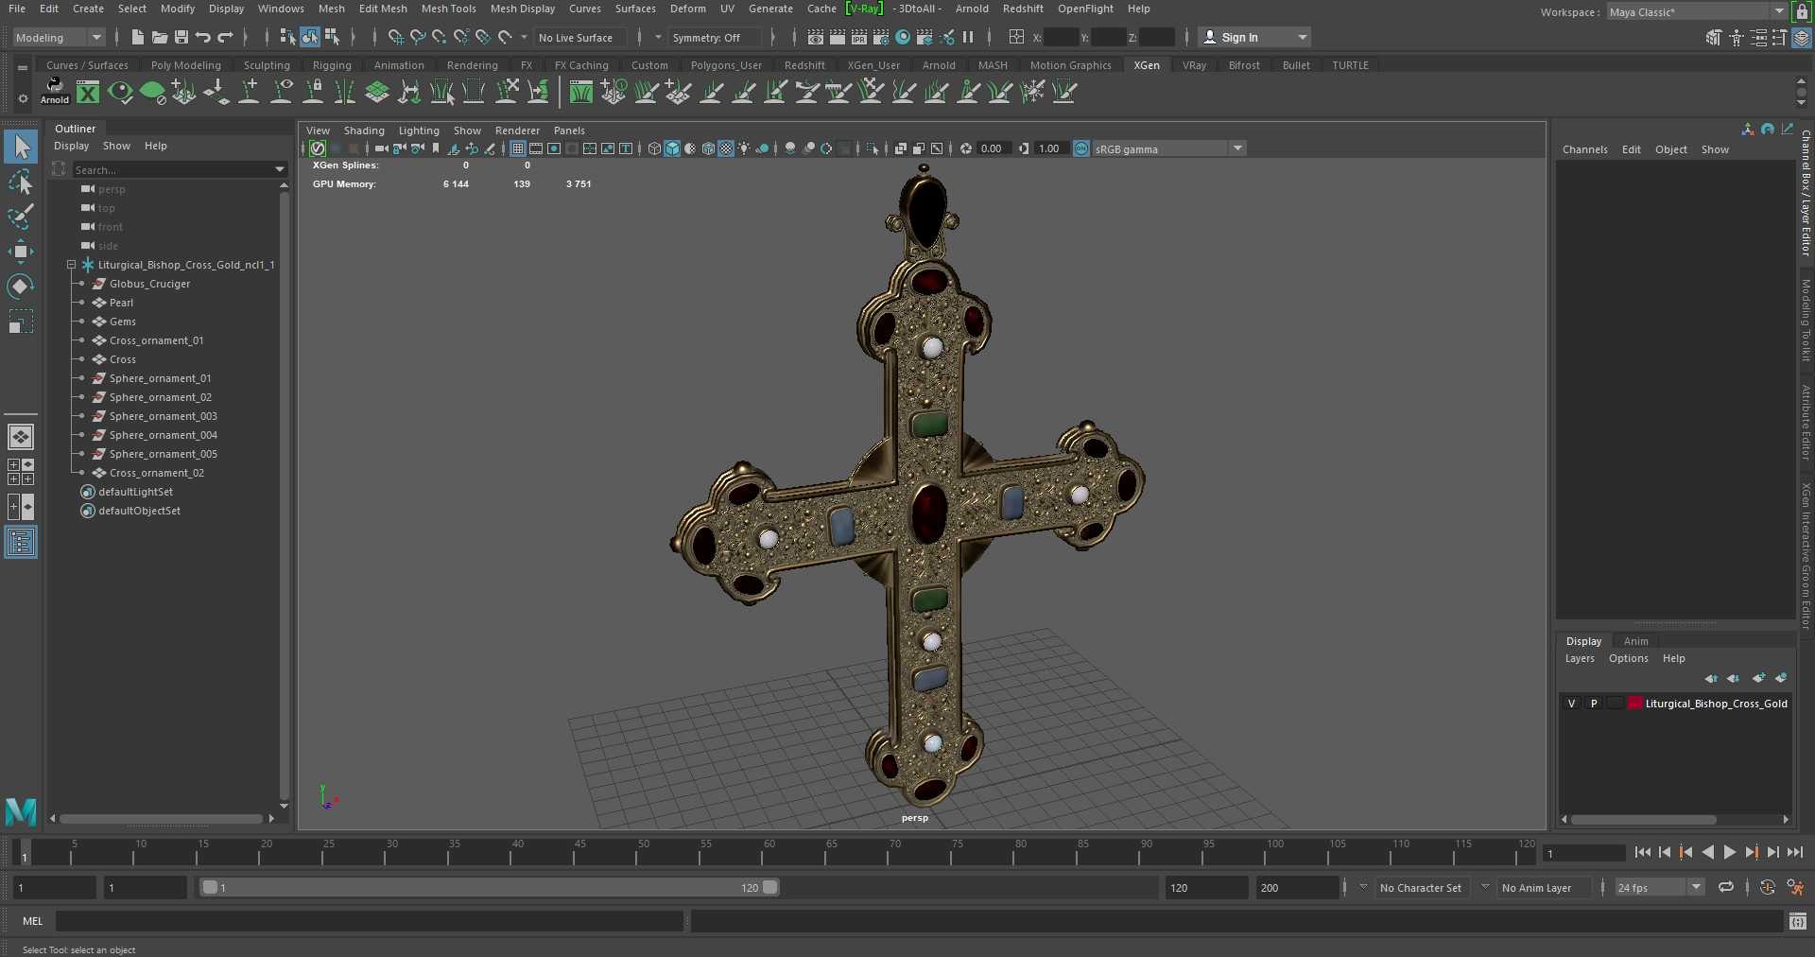
Task: Toggle Use All Lights lightbulb
Action: pos(744,148)
